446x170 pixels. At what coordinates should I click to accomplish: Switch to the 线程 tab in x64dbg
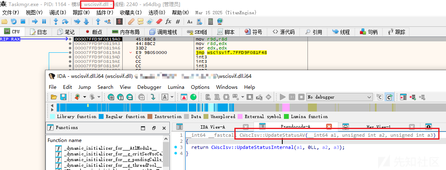(341, 32)
